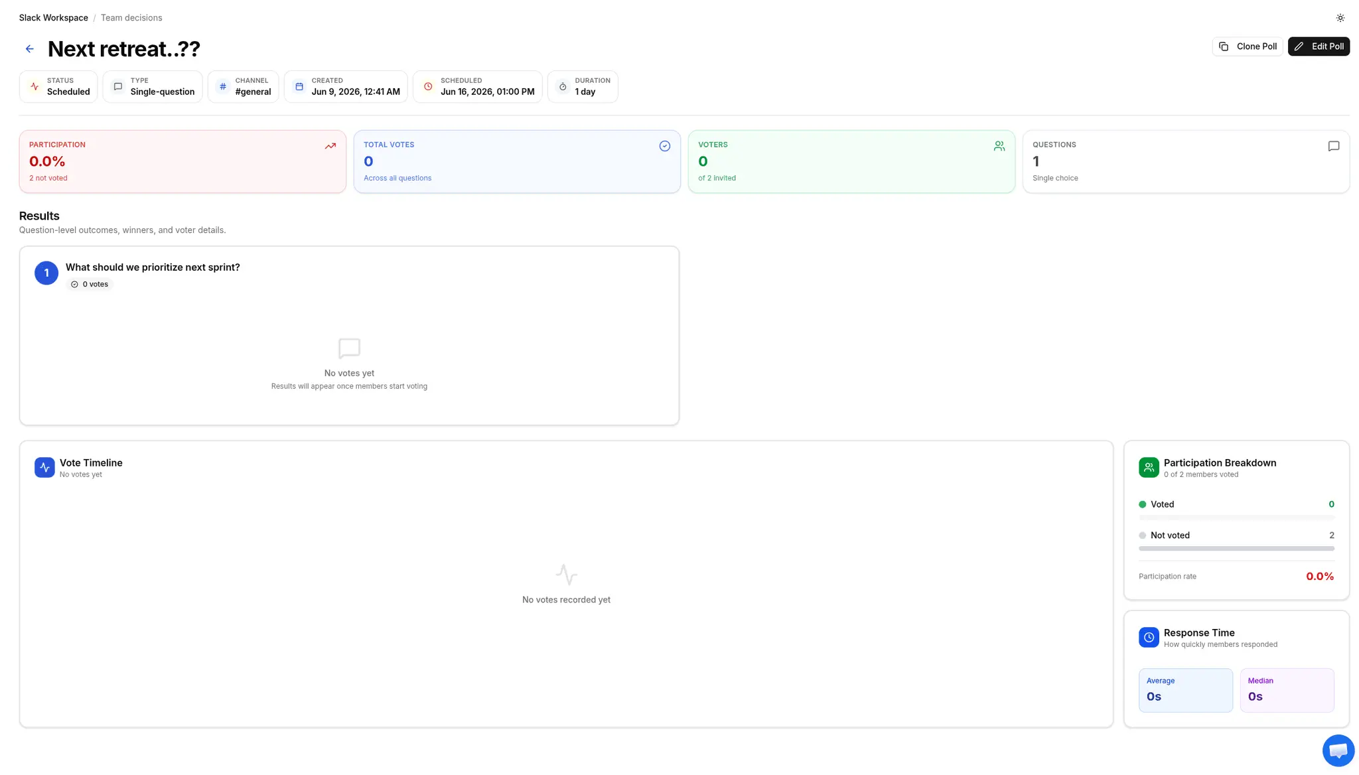Toggle the light/dark theme sun icon
Screen dimensions: 1359x775
1340,18
